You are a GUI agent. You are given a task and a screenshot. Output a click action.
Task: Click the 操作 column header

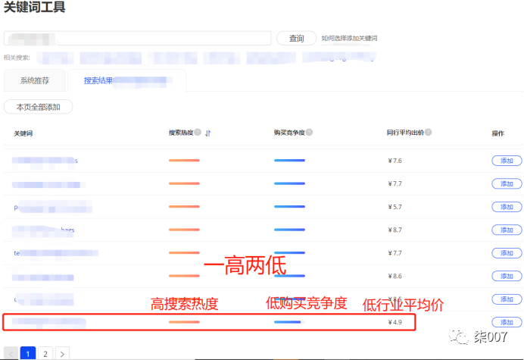[498, 133]
